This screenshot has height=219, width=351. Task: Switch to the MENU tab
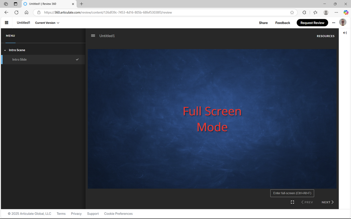(x=11, y=36)
